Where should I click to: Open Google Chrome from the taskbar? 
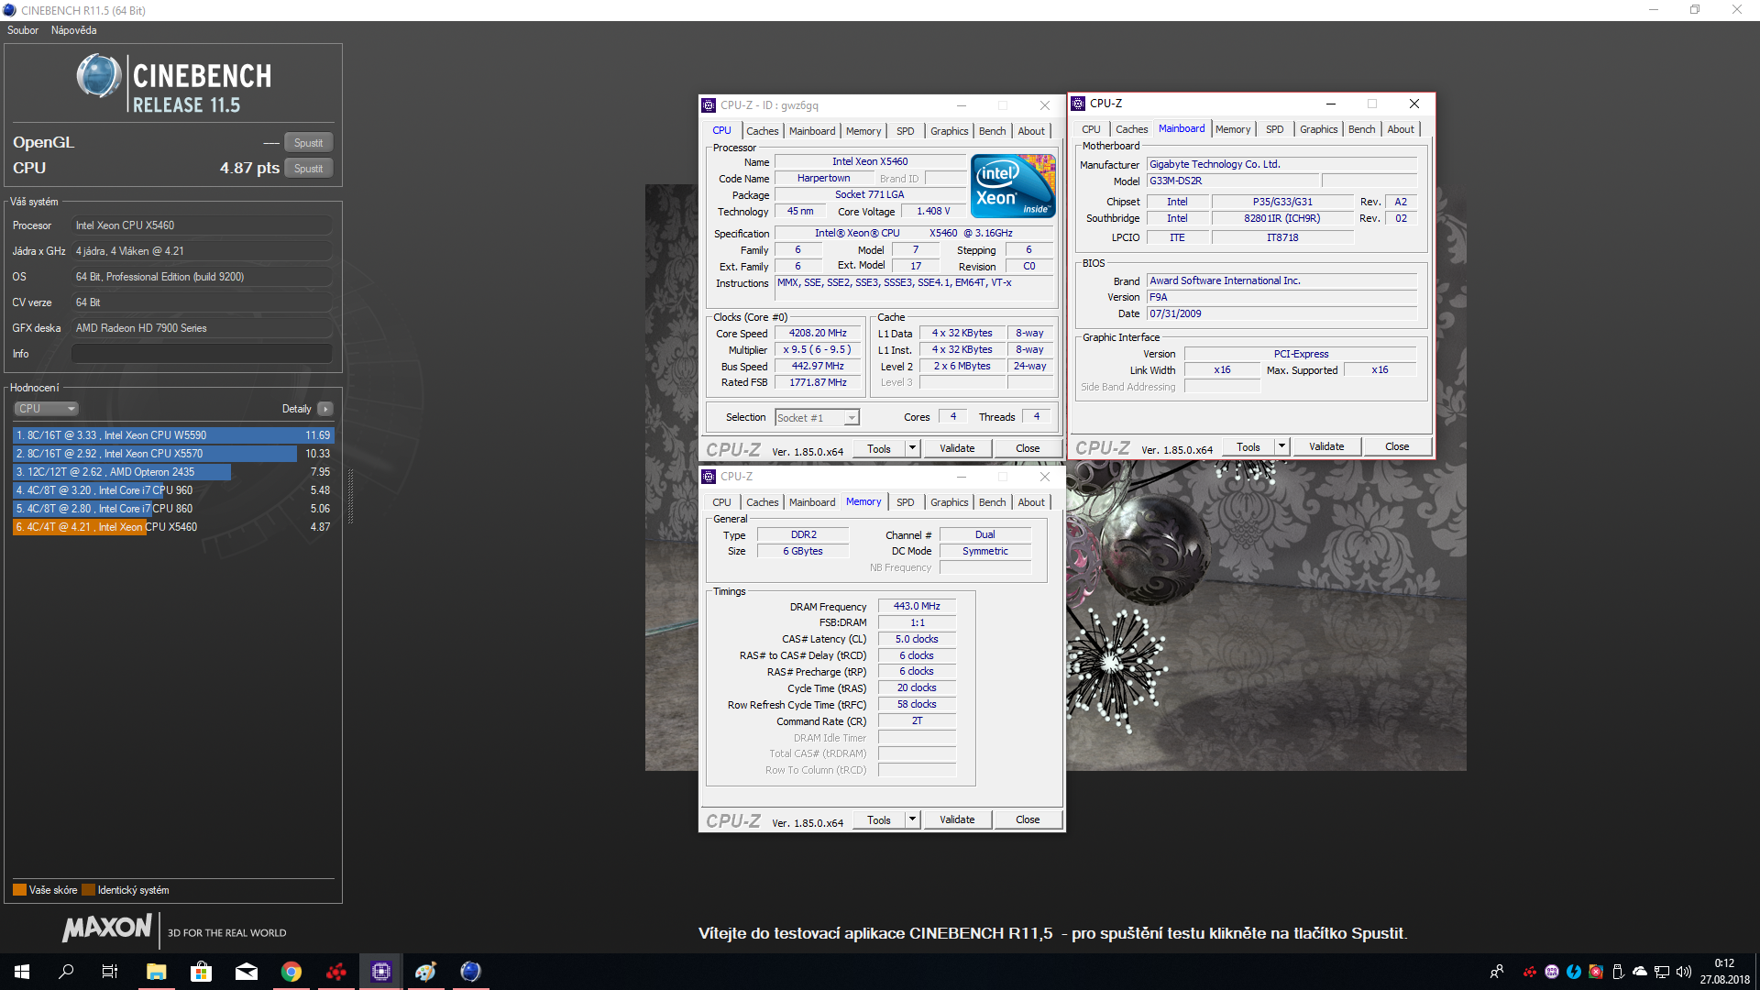291,972
